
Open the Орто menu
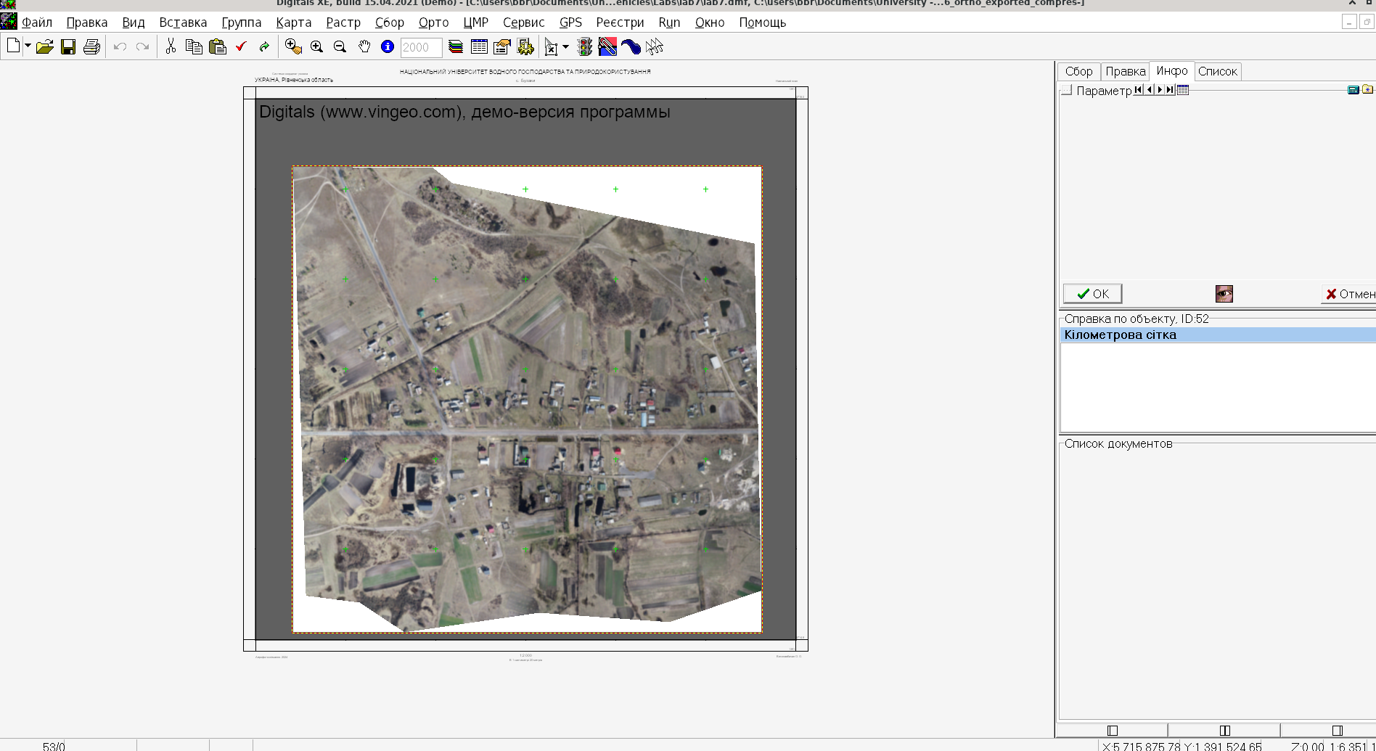pos(433,22)
